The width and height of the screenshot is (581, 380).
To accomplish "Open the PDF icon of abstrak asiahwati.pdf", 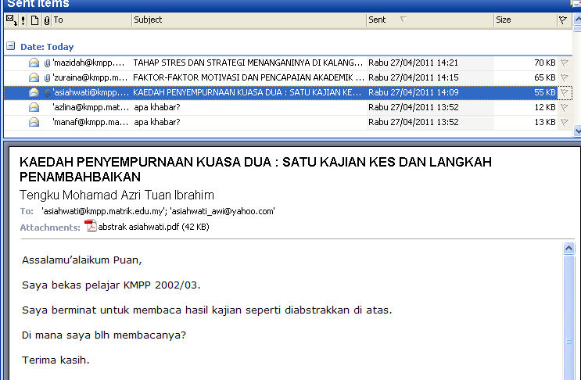I will tap(91, 225).
